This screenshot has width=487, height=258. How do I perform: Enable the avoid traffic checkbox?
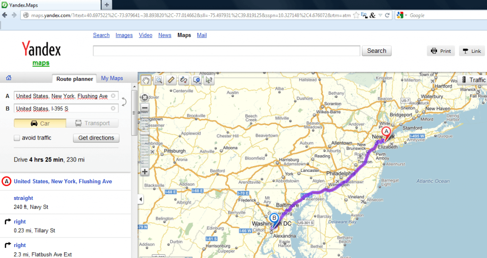17,138
